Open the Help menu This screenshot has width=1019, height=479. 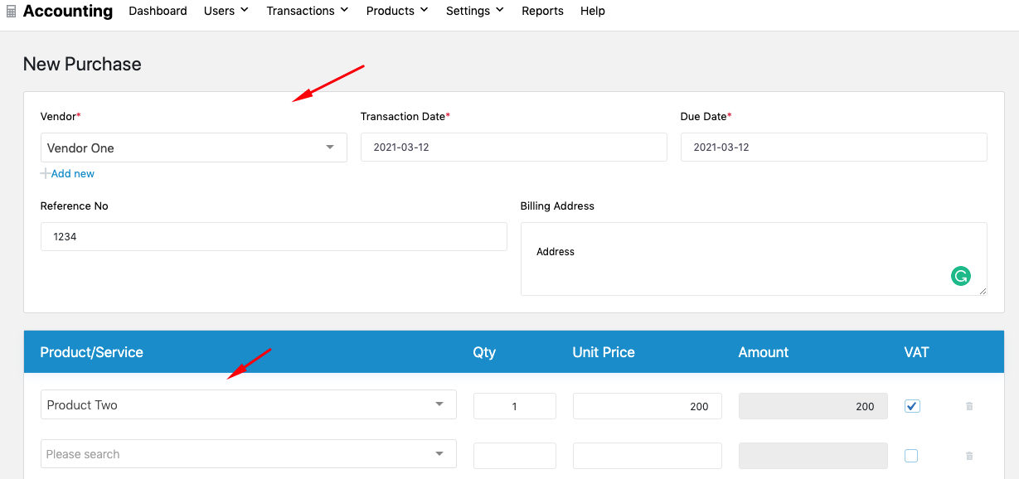[593, 11]
